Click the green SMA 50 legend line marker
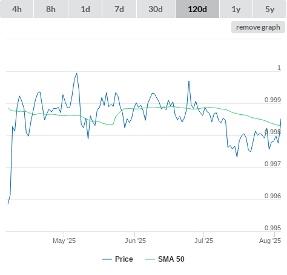Viewport: 287px width, 275px height. (x=150, y=259)
